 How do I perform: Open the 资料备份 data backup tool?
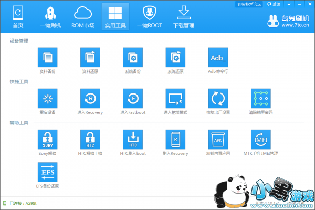pos(48,57)
